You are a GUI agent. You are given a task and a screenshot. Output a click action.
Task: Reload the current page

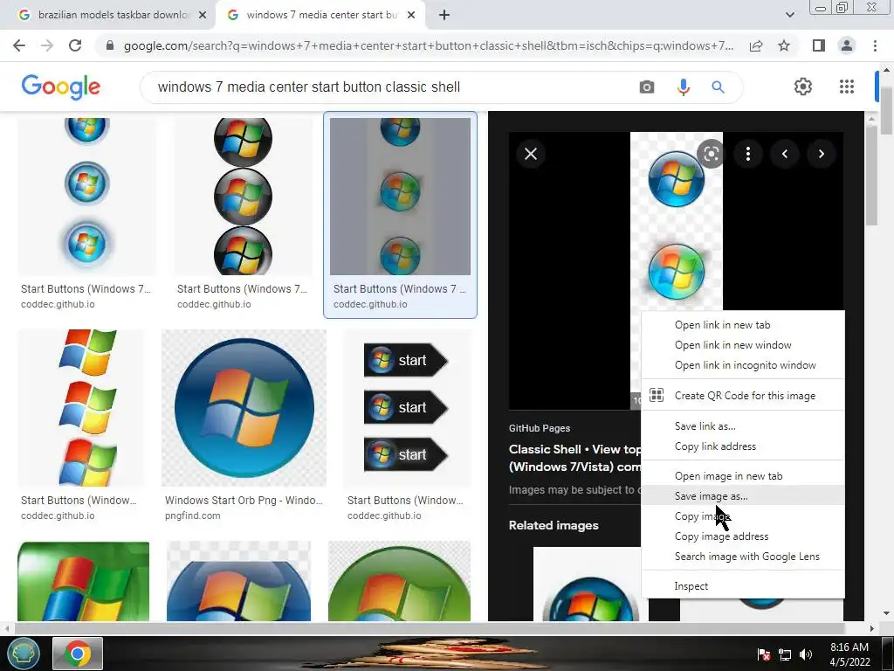coord(75,45)
